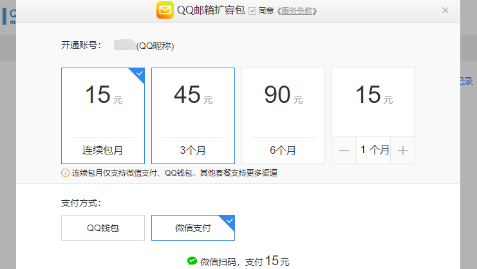This screenshot has height=269, width=477.
Task: Choose 微信支付 payment method
Action: click(193, 228)
